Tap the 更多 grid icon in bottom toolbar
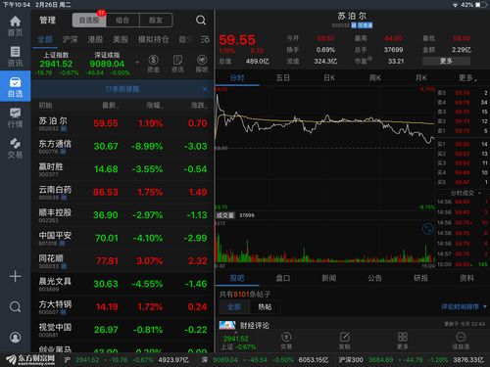Viewport: 490px width, 367px height. (x=403, y=341)
